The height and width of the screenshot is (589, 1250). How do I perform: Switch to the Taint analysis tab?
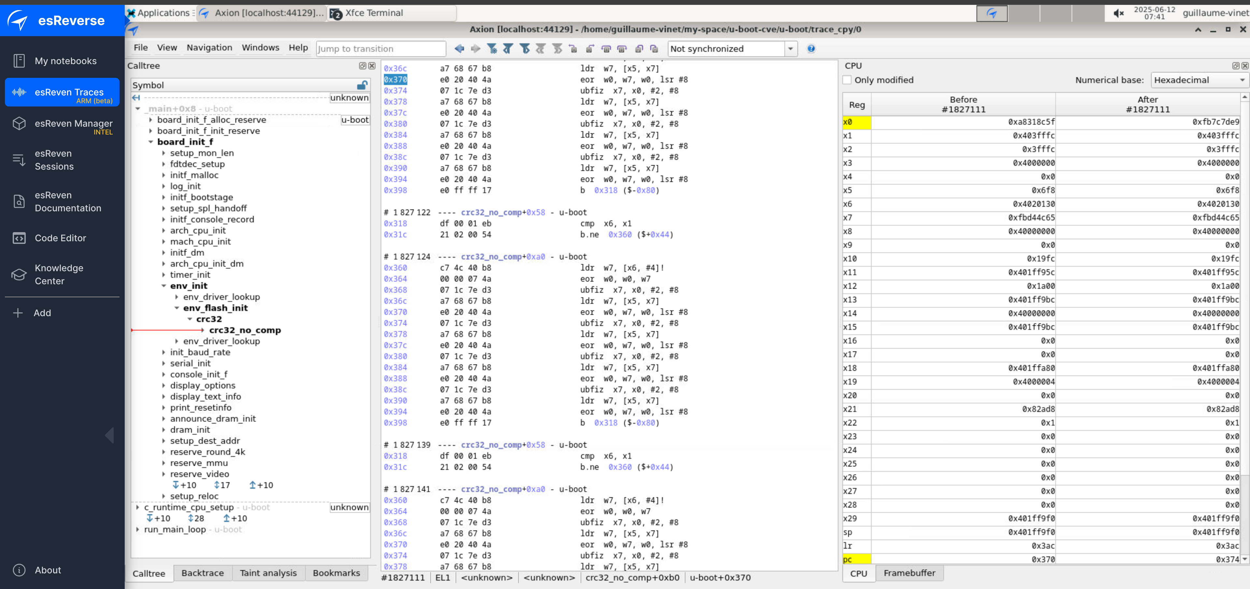pyautogui.click(x=268, y=573)
